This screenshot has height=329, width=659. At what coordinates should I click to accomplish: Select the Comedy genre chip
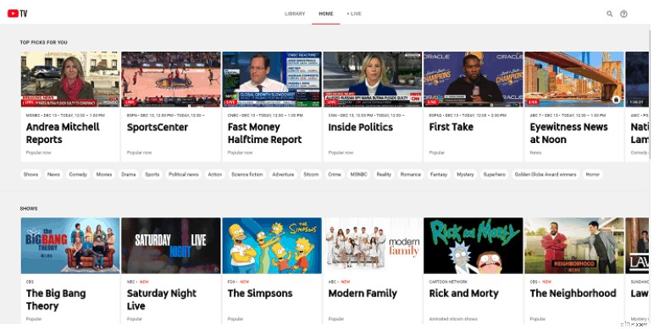(x=78, y=174)
